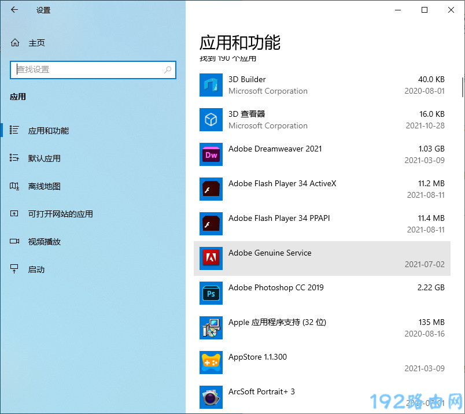
Task: Go back with the arrow button
Action: click(x=14, y=10)
